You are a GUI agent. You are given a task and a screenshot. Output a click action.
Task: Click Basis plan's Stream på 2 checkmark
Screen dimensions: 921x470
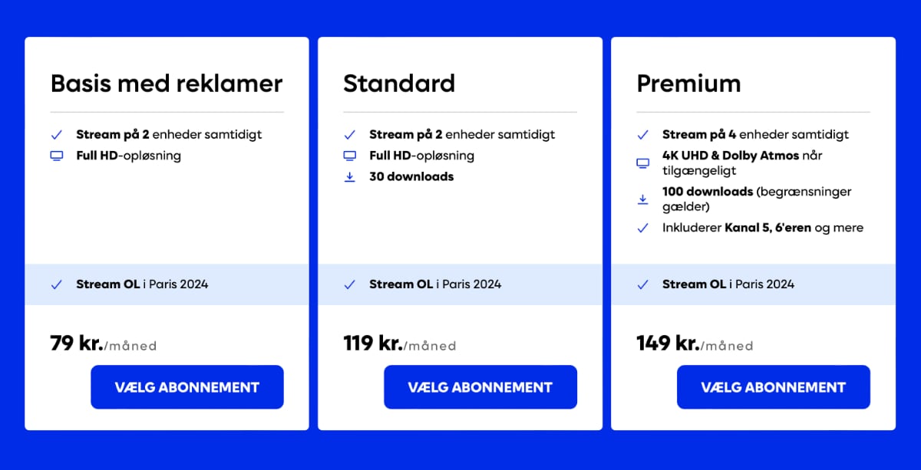point(56,135)
